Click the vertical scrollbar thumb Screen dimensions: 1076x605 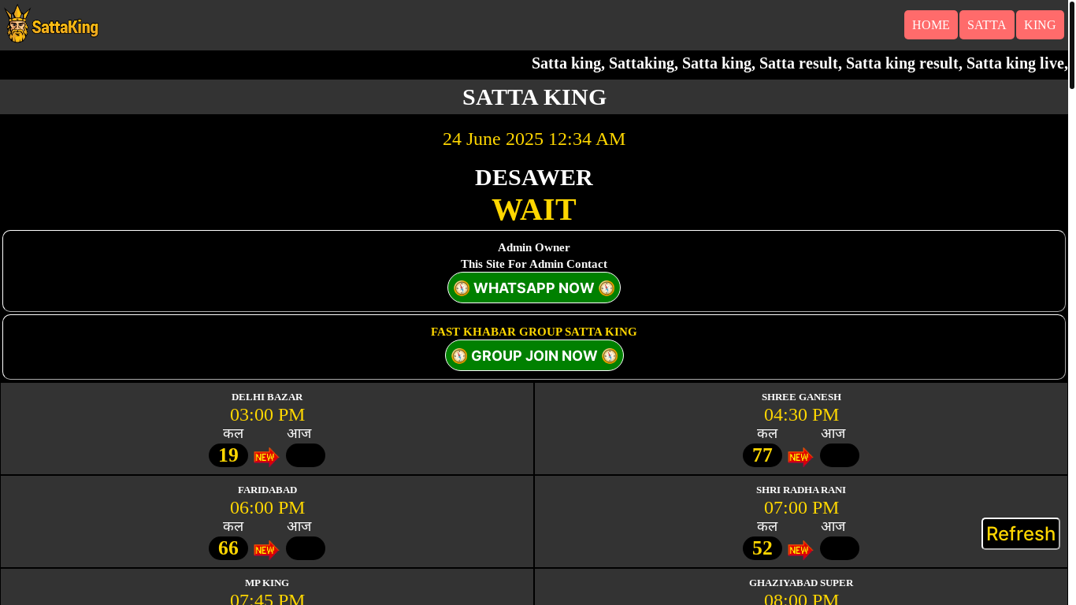click(1072, 45)
